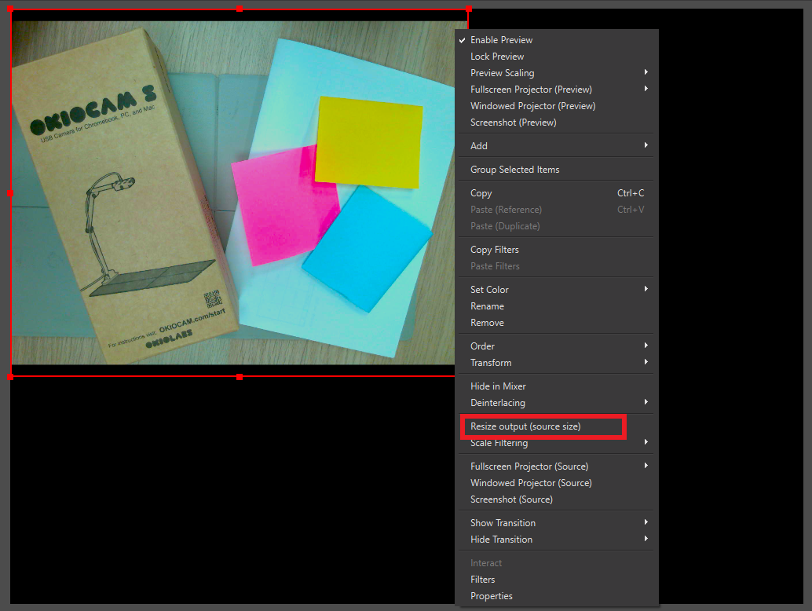Remove the selected source

487,323
